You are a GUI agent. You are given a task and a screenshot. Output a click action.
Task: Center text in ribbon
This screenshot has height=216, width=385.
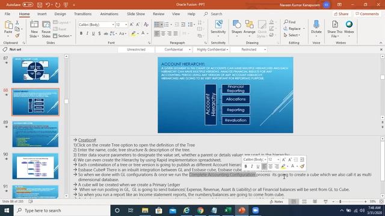163,34
